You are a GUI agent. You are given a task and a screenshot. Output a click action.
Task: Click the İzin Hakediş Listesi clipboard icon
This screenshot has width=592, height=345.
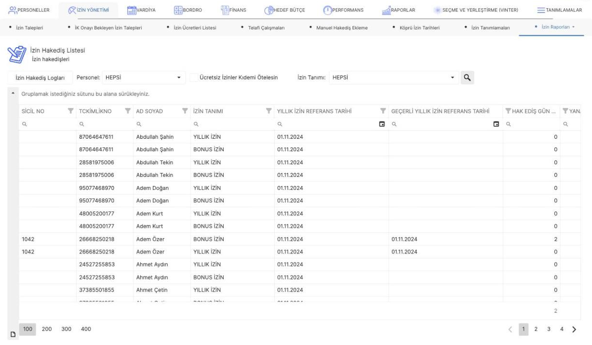coord(17,54)
